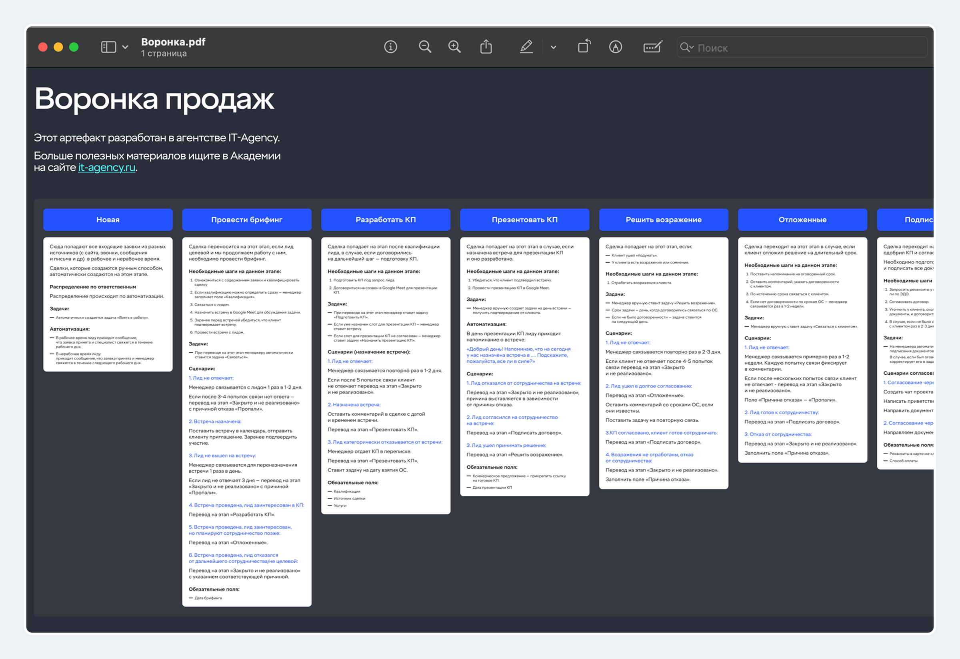Click the Презентовать КП stage header

point(525,220)
